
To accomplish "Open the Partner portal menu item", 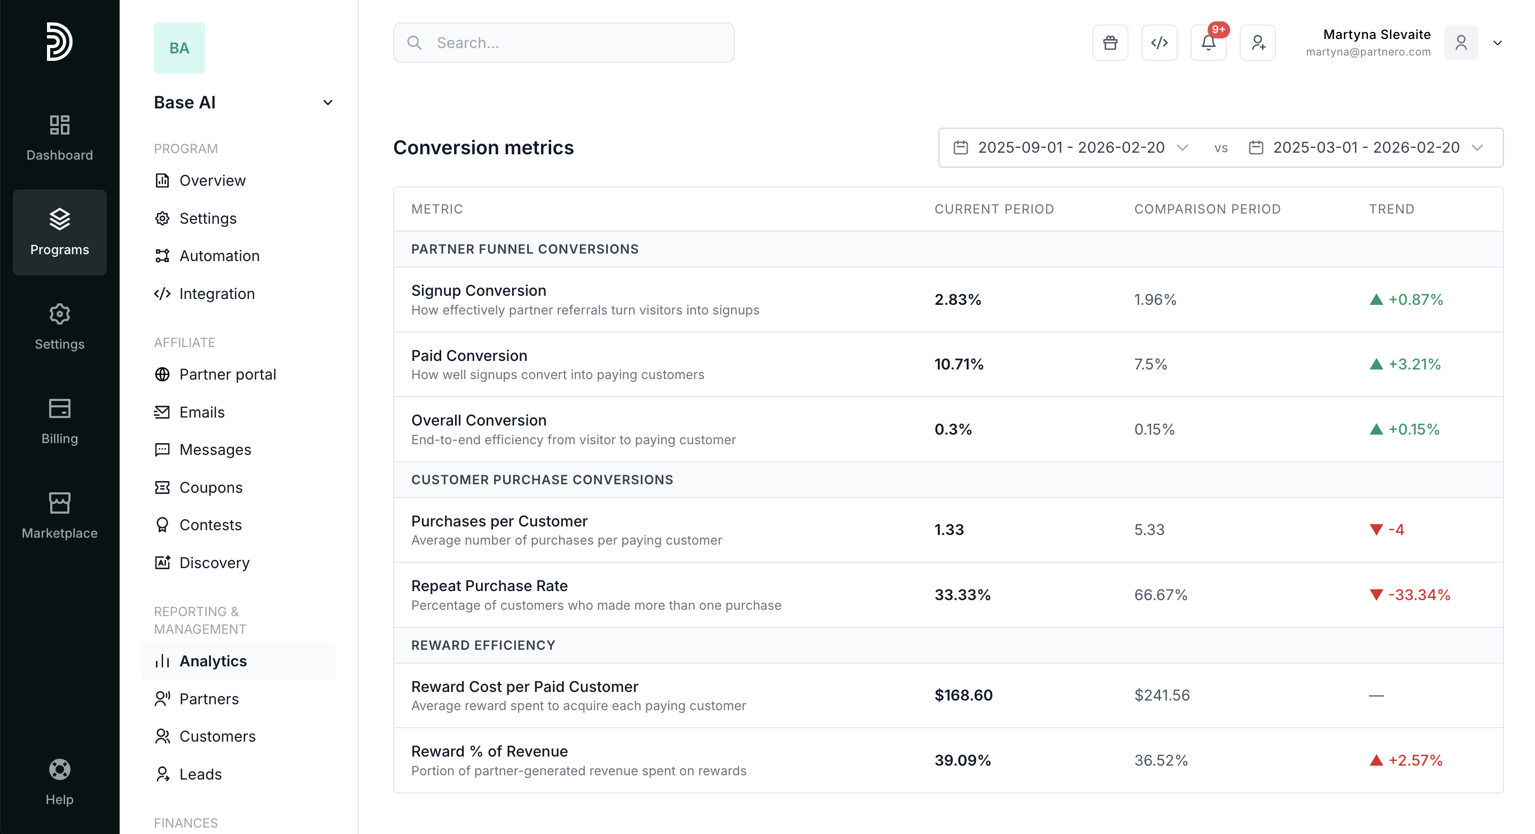I will tap(227, 374).
